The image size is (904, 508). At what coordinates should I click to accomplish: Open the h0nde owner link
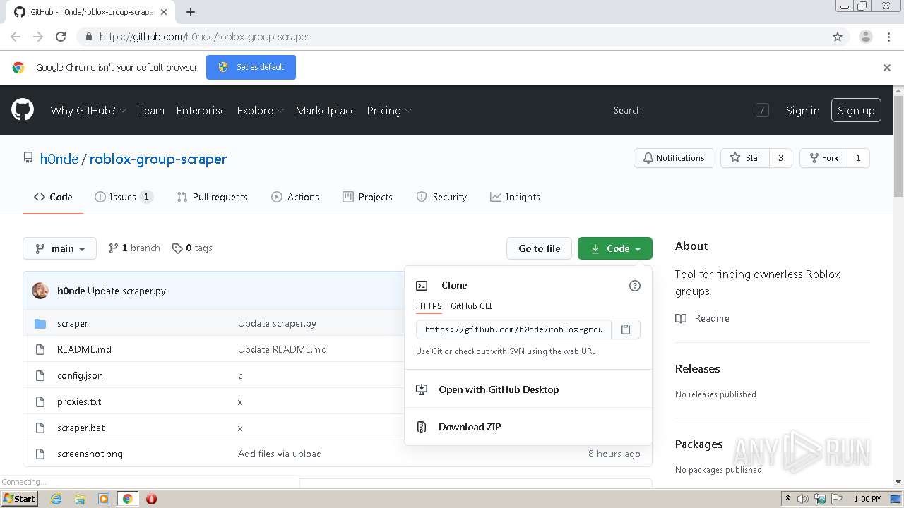[59, 159]
